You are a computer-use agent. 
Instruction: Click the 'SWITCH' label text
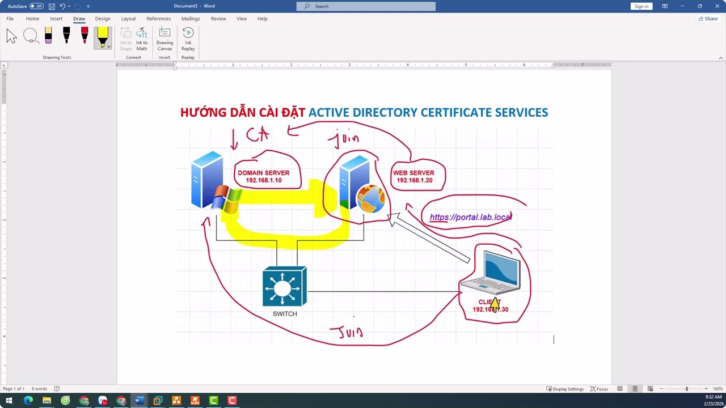pyautogui.click(x=285, y=314)
